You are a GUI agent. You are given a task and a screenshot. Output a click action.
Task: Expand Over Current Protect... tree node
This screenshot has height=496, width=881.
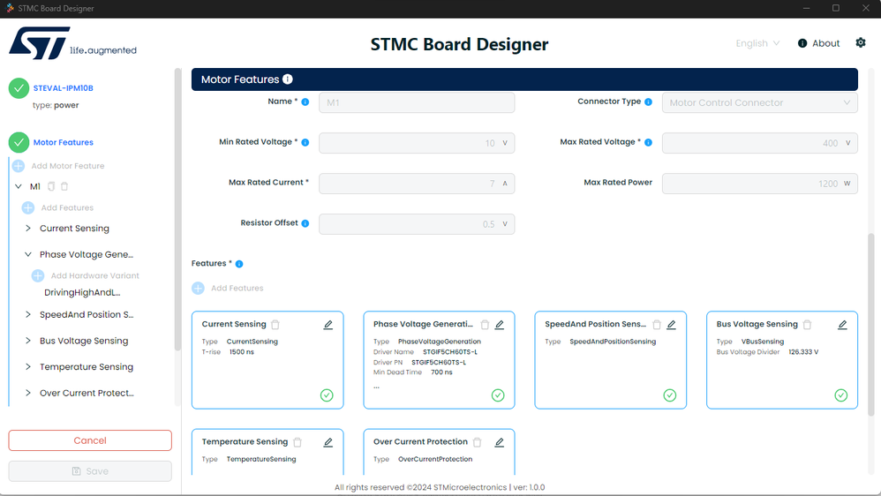tap(28, 393)
